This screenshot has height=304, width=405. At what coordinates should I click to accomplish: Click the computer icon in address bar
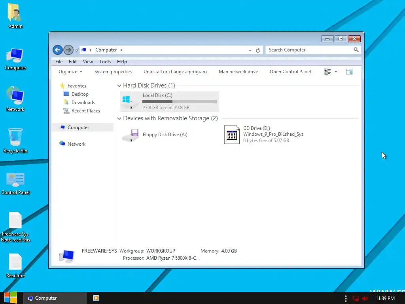tap(84, 50)
